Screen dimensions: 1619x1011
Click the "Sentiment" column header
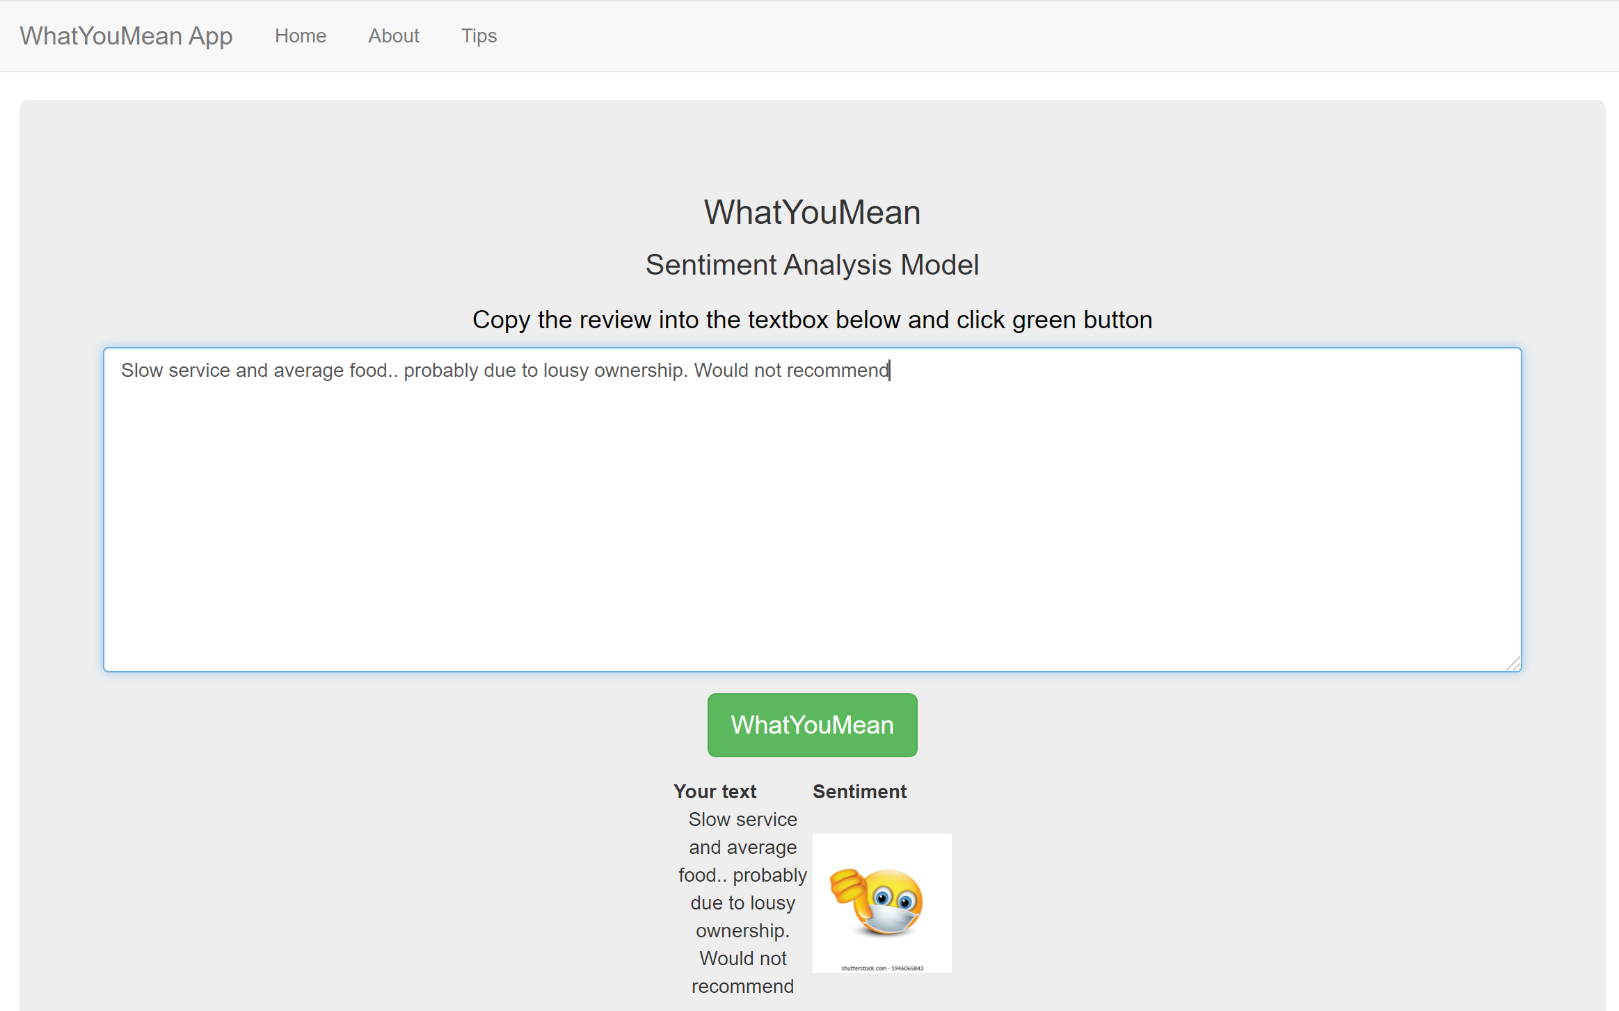[859, 791]
